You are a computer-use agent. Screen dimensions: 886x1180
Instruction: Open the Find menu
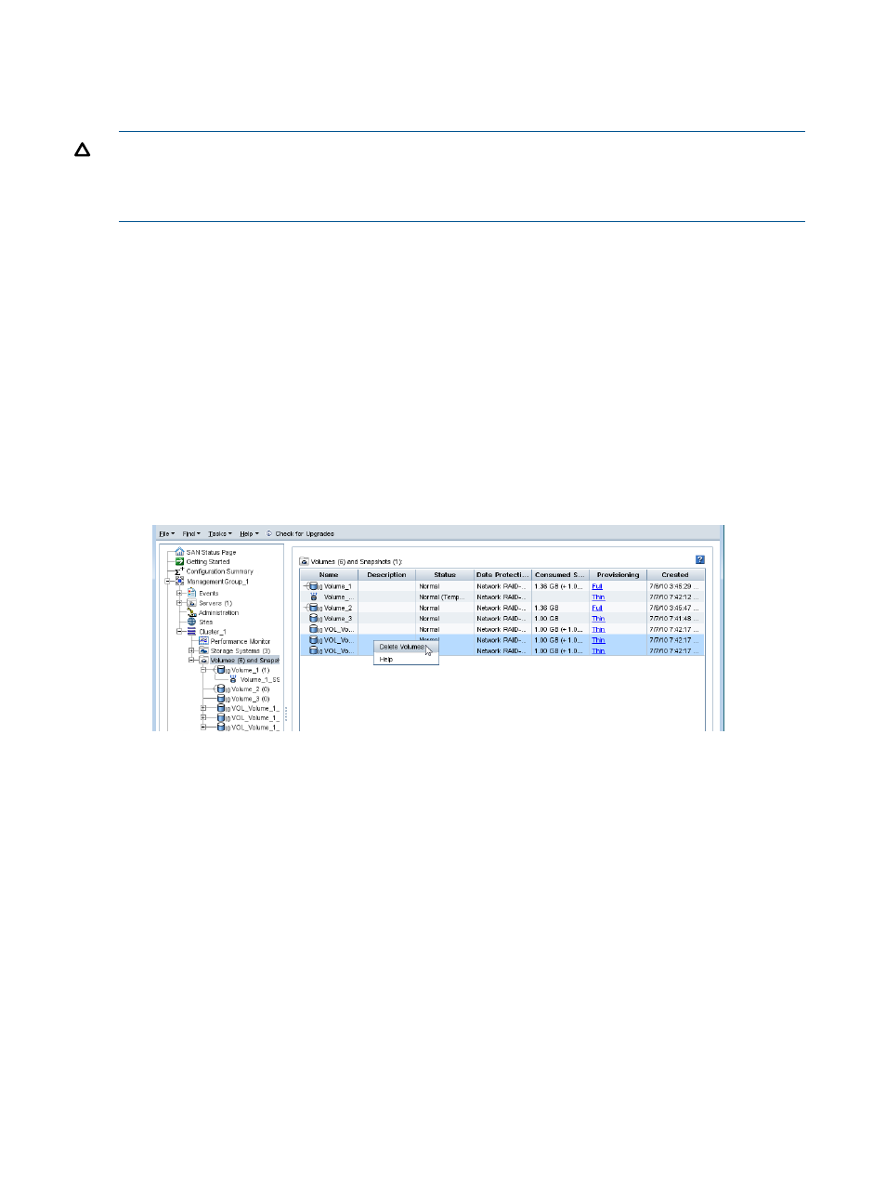pos(190,534)
